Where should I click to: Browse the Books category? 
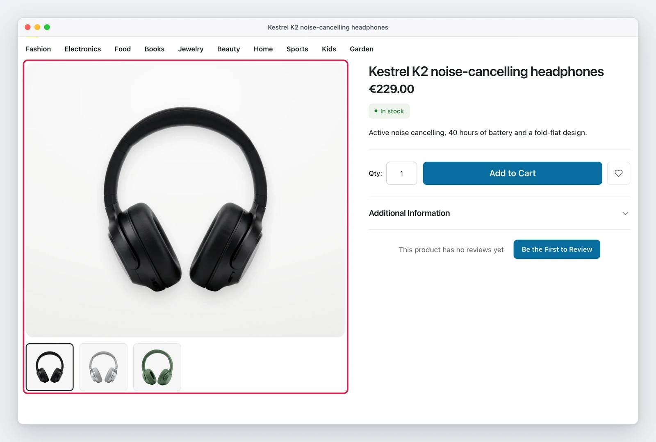[154, 49]
